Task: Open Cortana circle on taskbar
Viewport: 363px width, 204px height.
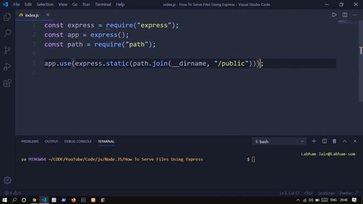Action: tap(24, 200)
